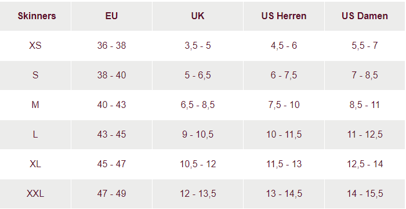Screen dimensions: 406x209
Task: Click the UK column header
Action: (198, 16)
